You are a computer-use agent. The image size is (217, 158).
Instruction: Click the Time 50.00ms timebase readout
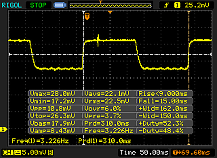tap(144, 153)
